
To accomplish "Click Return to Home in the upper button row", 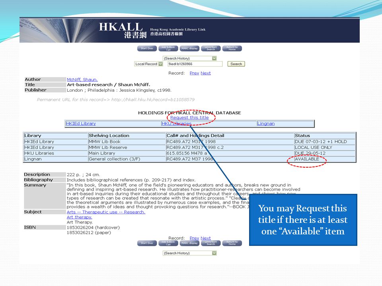I will pos(232,48).
